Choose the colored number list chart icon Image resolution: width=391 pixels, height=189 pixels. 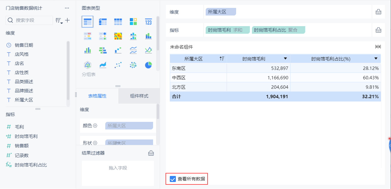click(x=88, y=36)
